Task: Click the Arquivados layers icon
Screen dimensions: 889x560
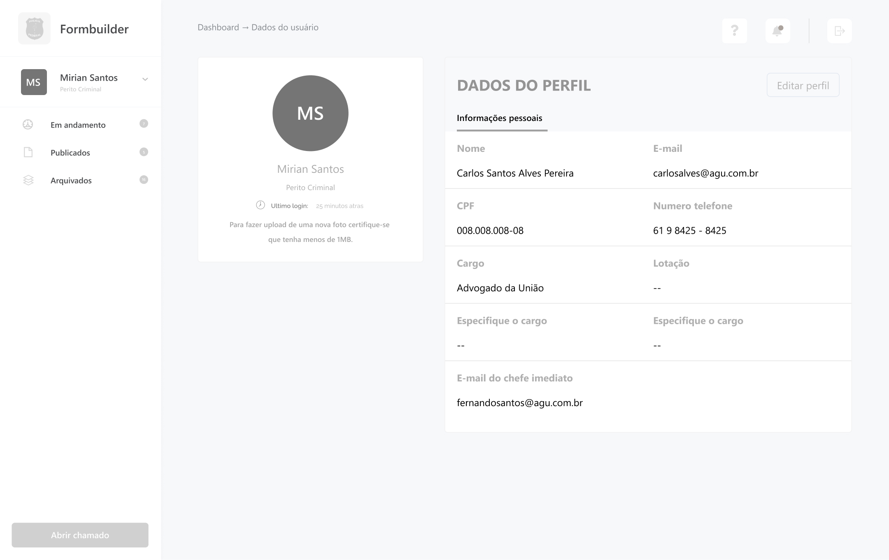Action: (x=28, y=180)
